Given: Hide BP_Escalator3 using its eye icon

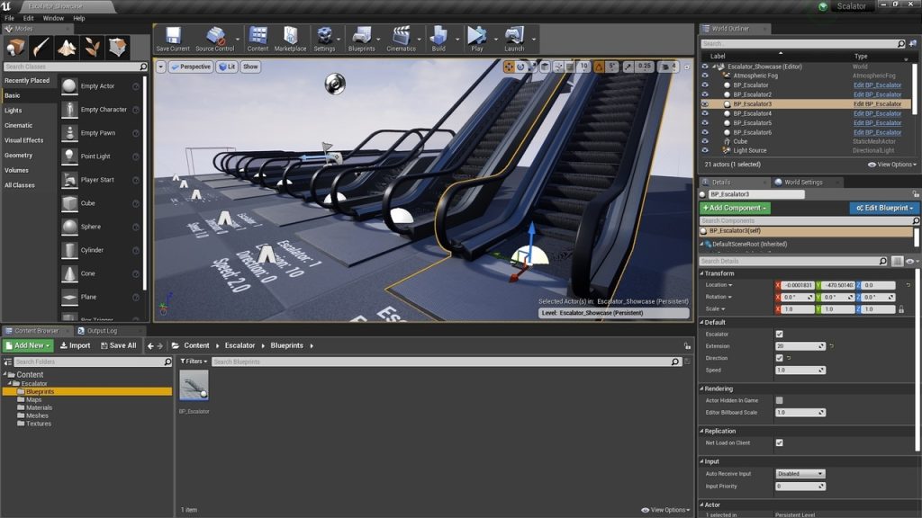Looking at the screenshot, I should click(x=705, y=104).
